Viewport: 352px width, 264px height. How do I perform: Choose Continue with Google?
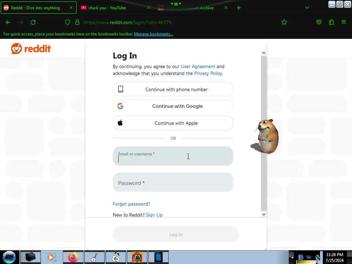pos(173,106)
